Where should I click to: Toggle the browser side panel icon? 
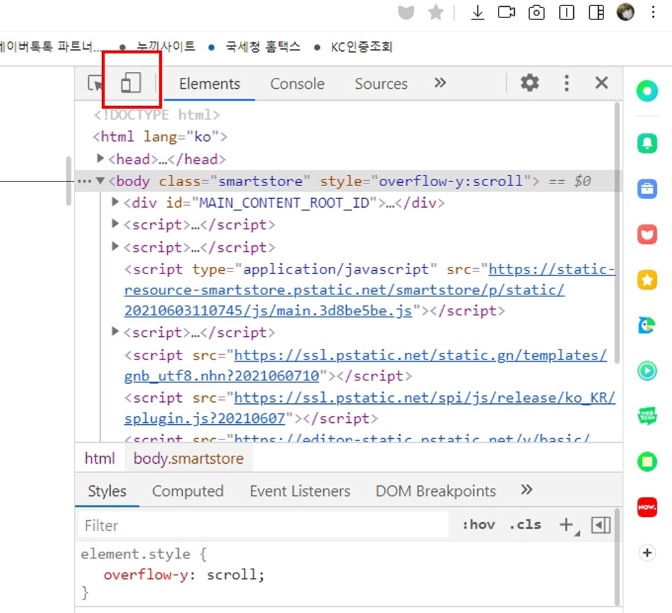point(596,12)
